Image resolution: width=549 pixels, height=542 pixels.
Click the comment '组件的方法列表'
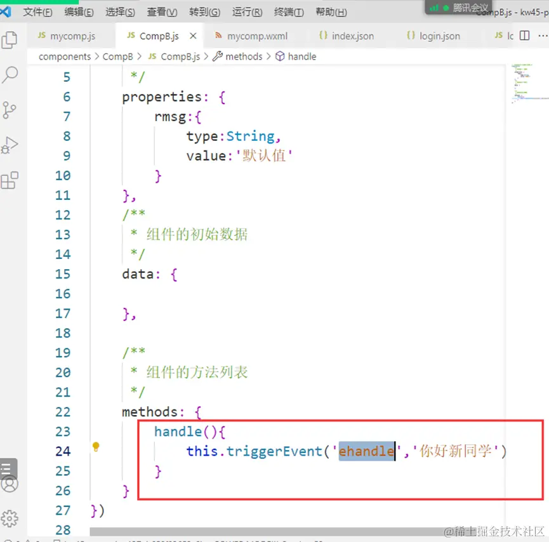point(197,372)
